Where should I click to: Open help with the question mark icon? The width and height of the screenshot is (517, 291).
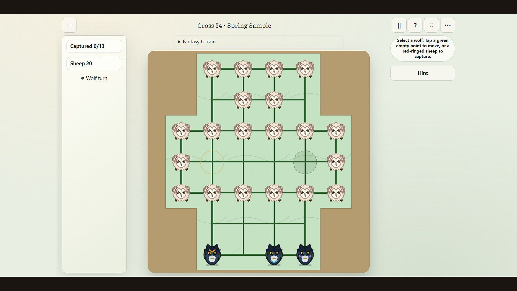coord(415,25)
